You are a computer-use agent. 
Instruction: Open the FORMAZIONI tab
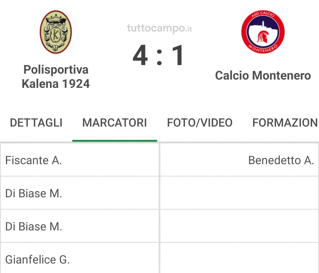(x=285, y=123)
